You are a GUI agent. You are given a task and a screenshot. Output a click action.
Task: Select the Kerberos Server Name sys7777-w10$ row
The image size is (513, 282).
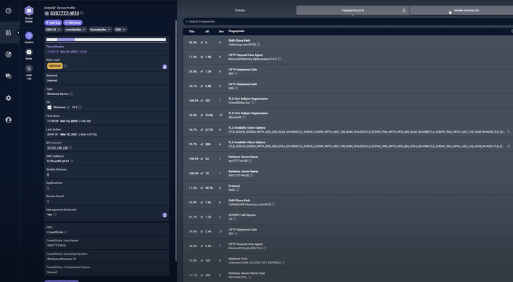pos(348,159)
